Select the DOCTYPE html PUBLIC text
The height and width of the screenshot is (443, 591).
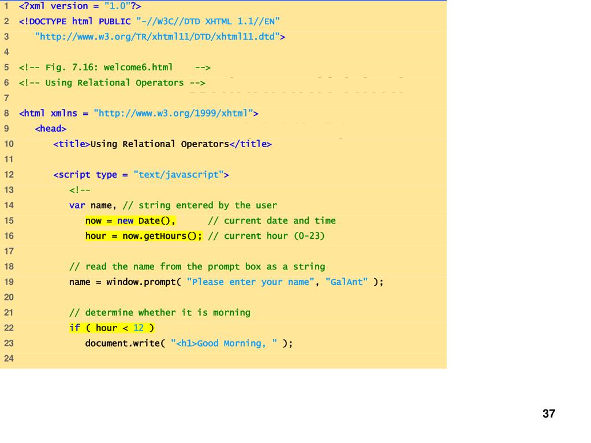point(74,21)
